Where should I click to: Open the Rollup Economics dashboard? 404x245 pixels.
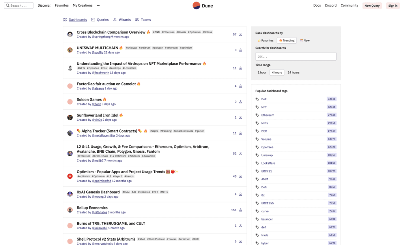point(92,208)
